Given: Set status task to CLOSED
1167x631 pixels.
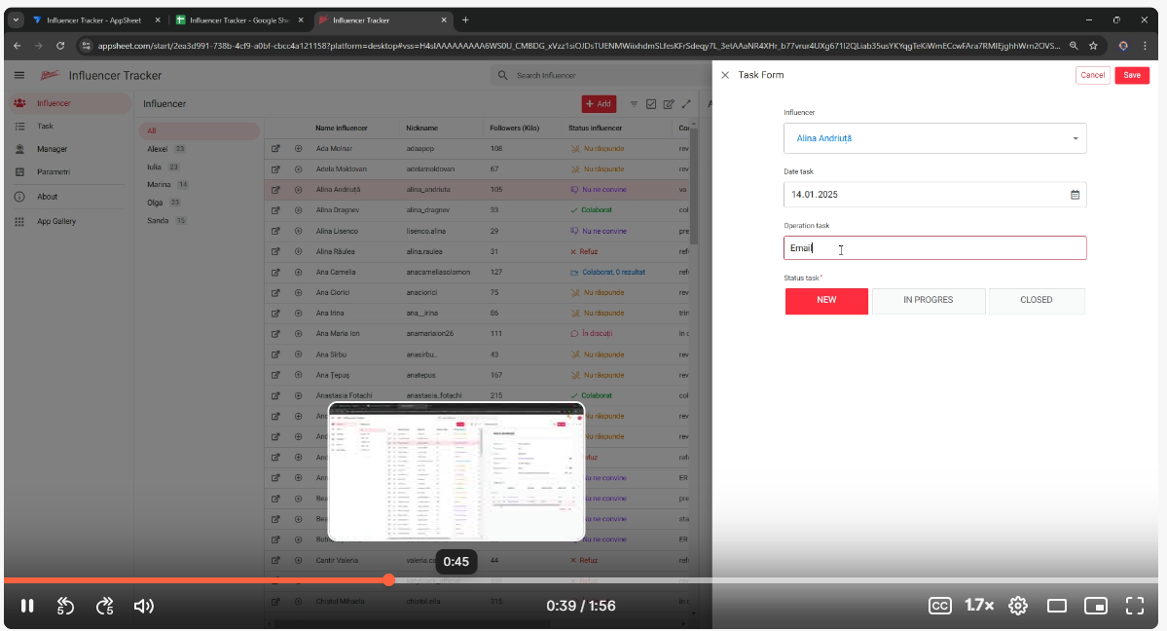Looking at the screenshot, I should [x=1036, y=300].
